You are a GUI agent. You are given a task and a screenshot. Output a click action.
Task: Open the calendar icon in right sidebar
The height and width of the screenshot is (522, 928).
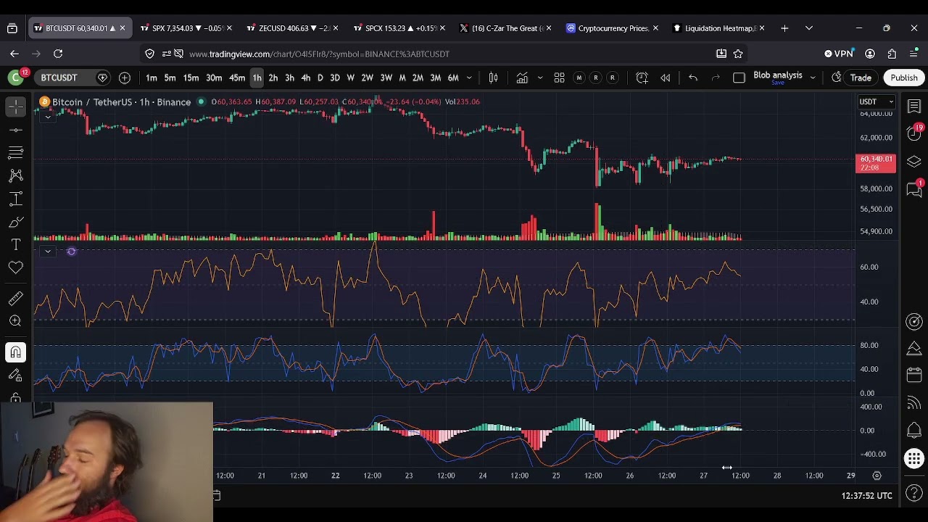[x=914, y=376]
